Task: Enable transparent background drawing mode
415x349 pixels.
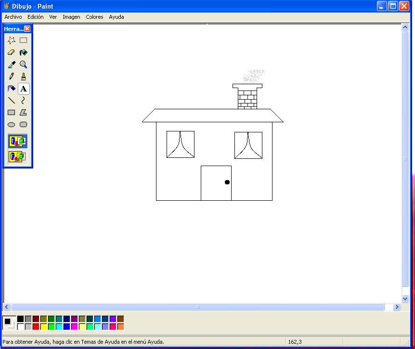Action: click(x=18, y=156)
